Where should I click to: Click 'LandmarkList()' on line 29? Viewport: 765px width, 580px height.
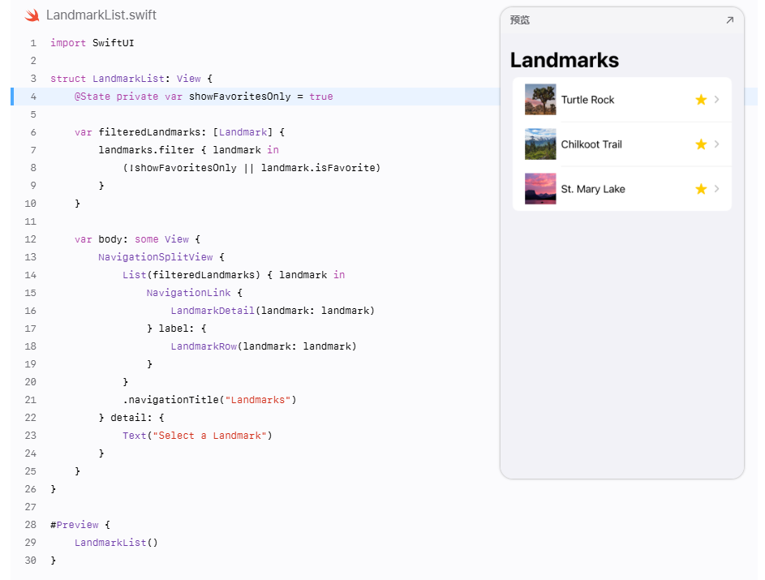(x=116, y=543)
